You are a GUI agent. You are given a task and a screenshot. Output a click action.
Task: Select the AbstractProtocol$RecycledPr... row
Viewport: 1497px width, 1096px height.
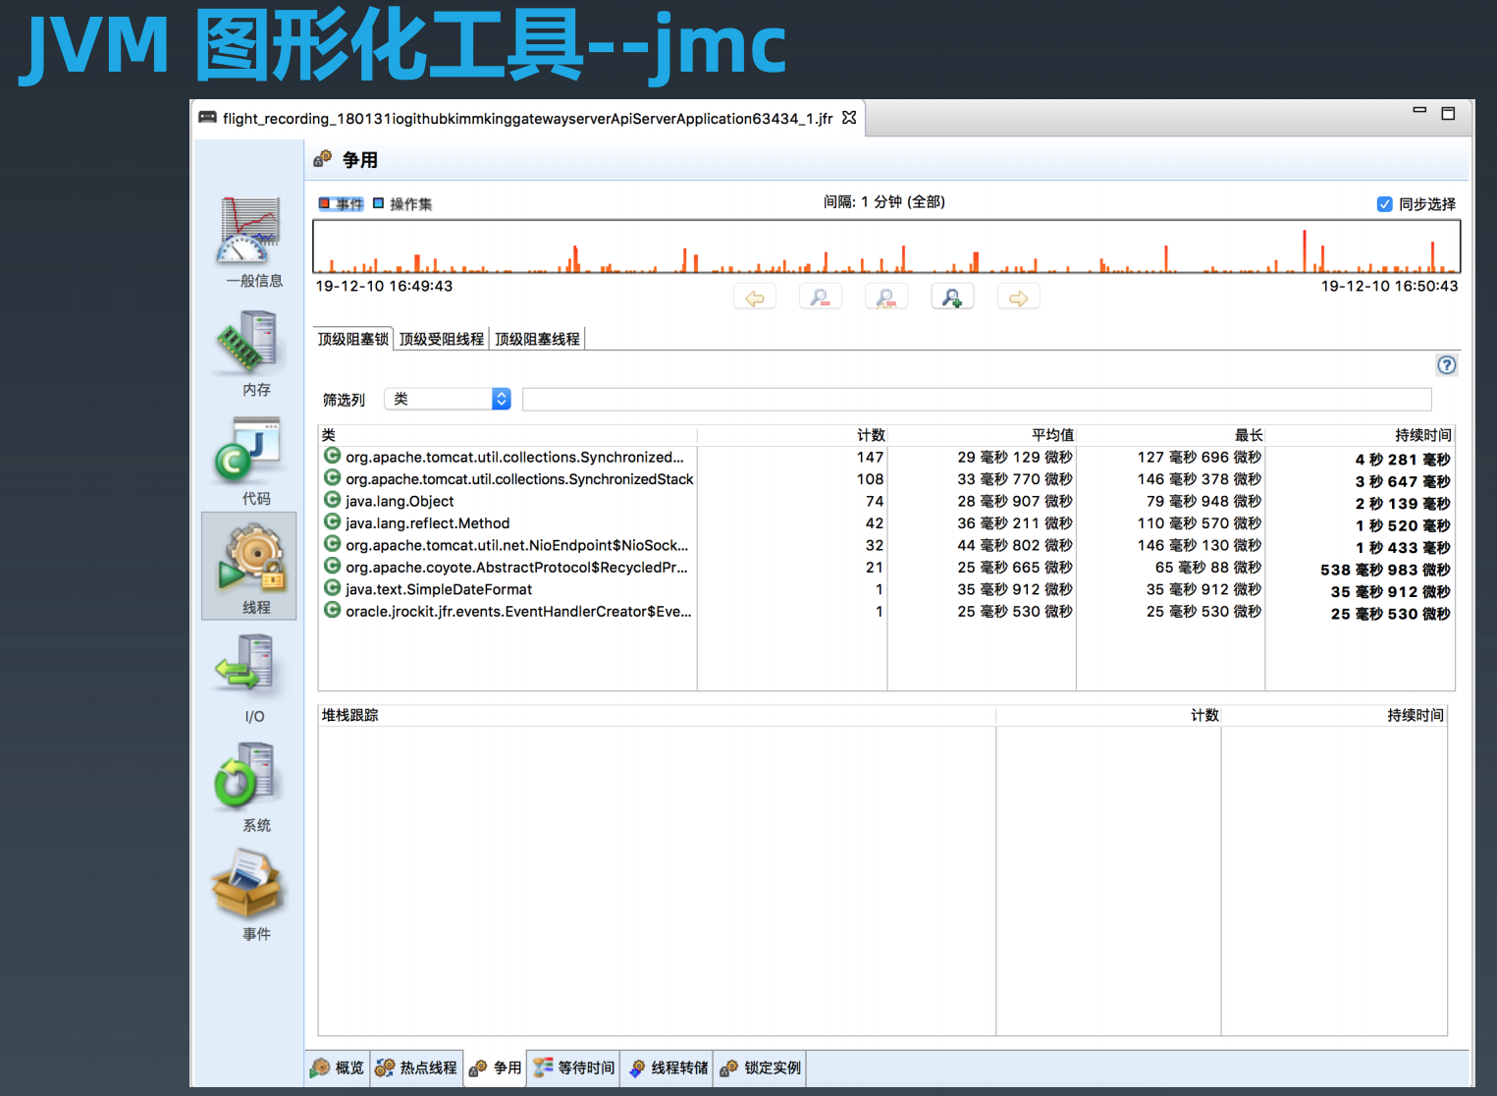[886, 568]
